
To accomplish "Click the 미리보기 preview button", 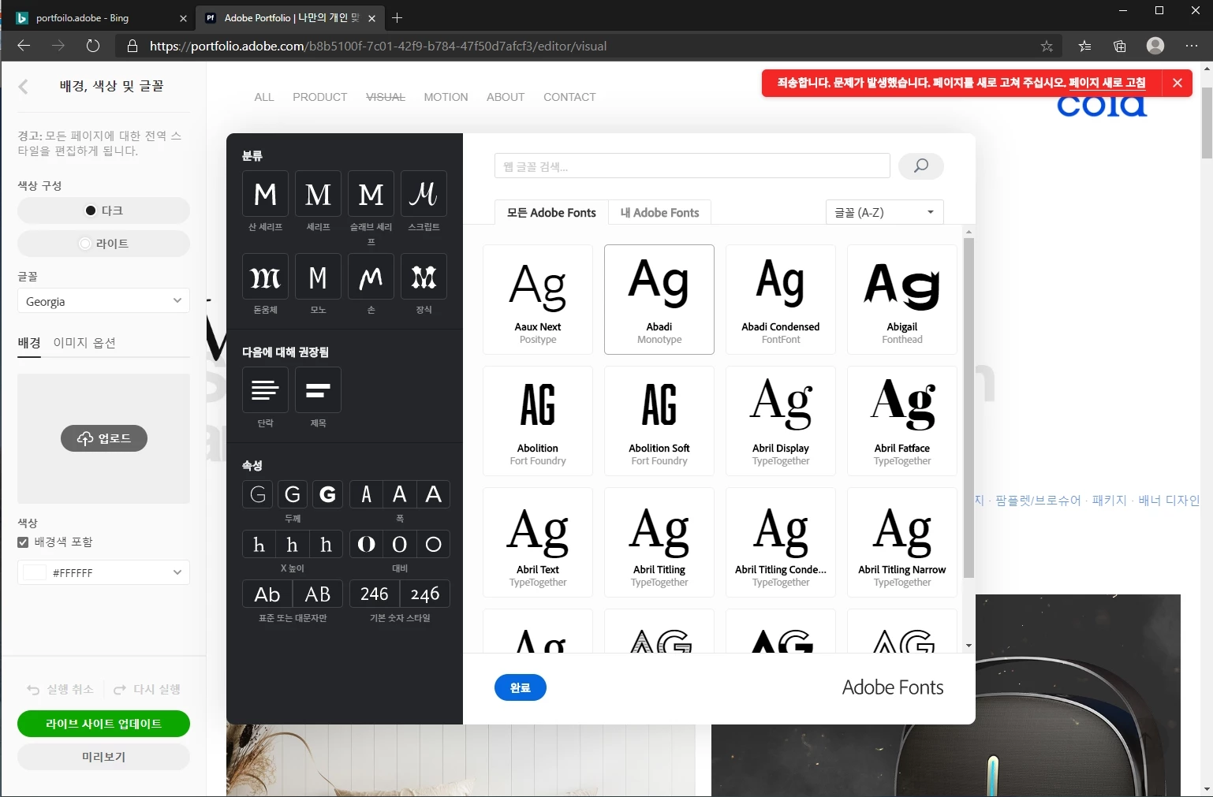I will click(x=103, y=757).
